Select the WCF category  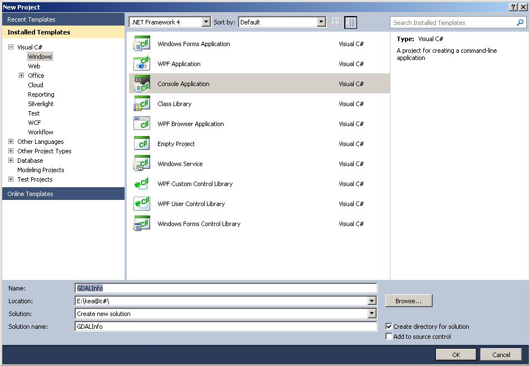pyautogui.click(x=34, y=123)
